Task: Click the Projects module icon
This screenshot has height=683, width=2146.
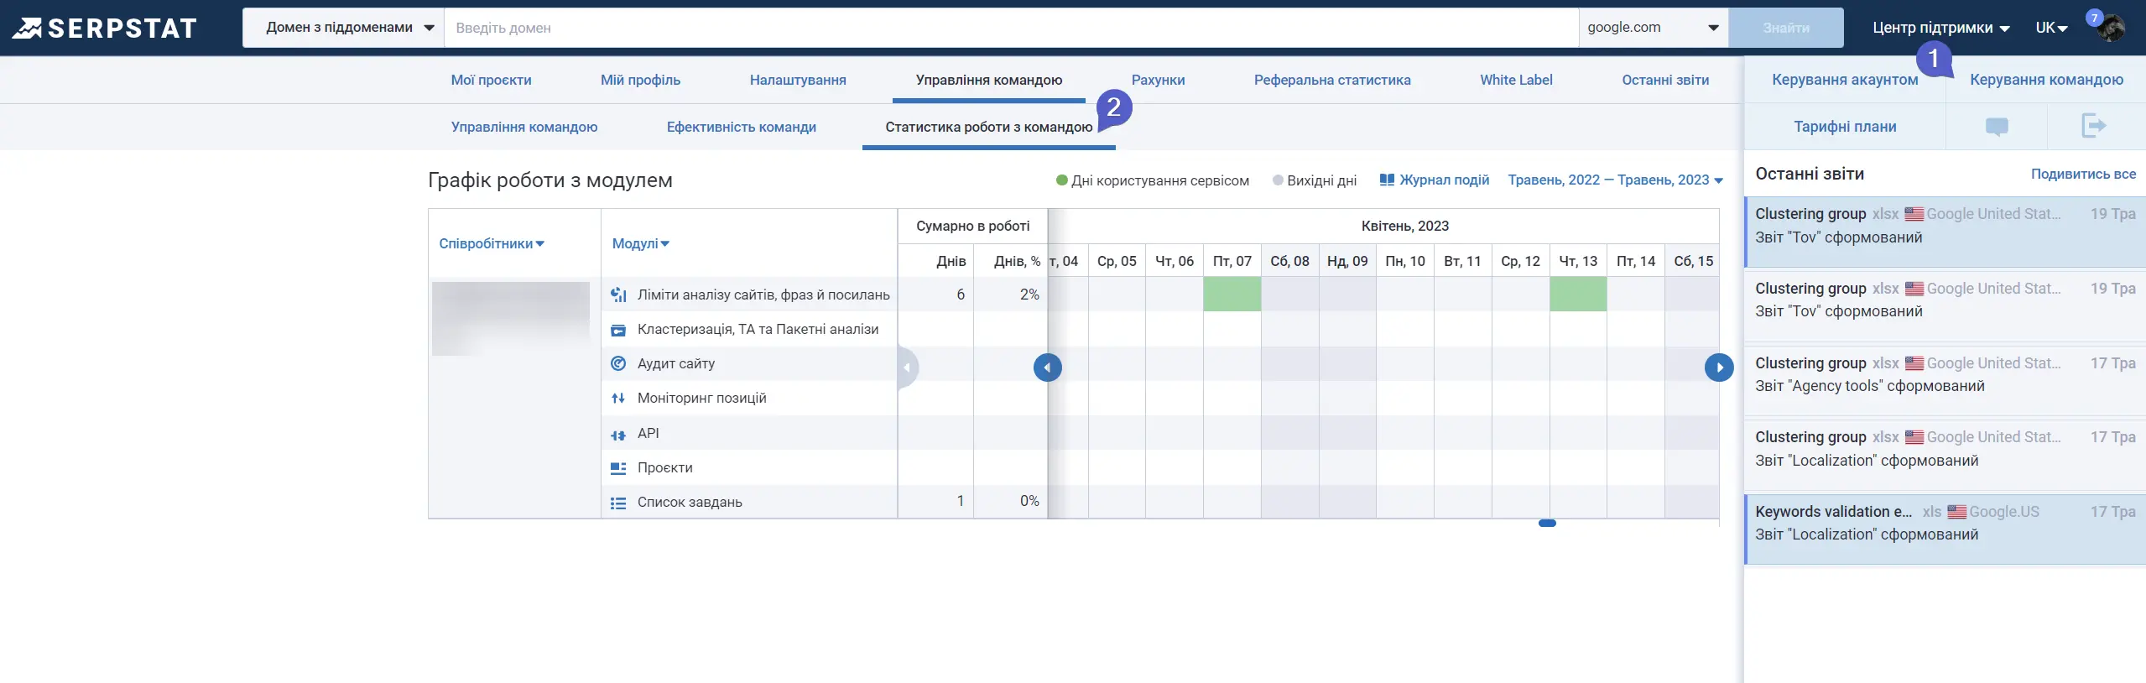Action: [618, 468]
